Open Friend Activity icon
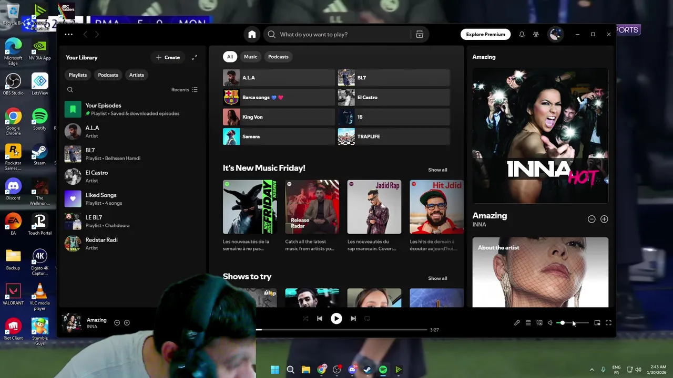Image resolution: width=673 pixels, height=378 pixels. click(536, 34)
